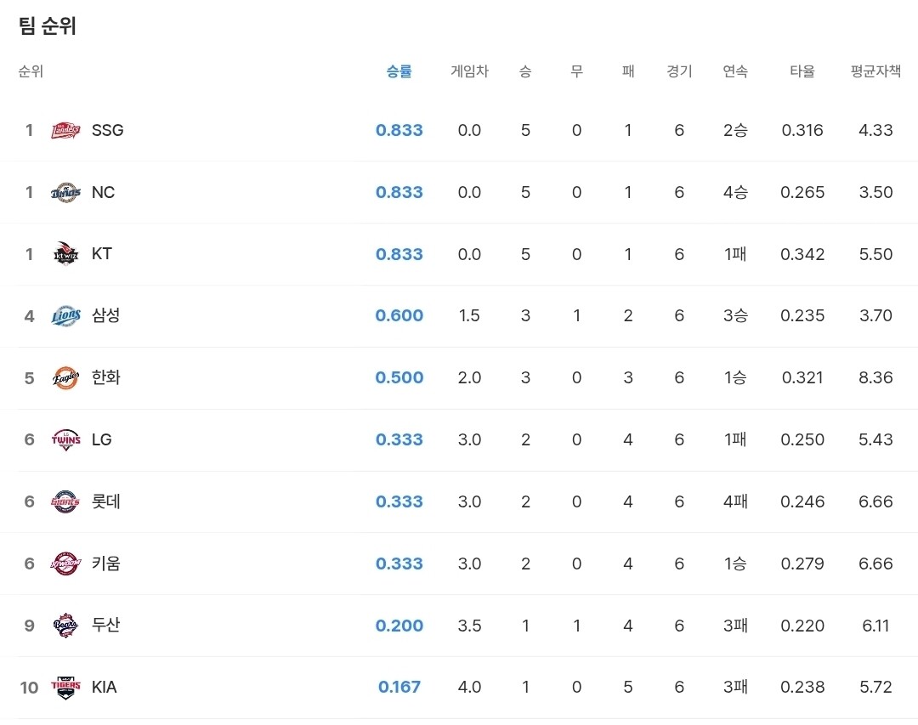Select the Samsung Lions logo icon

65,316
